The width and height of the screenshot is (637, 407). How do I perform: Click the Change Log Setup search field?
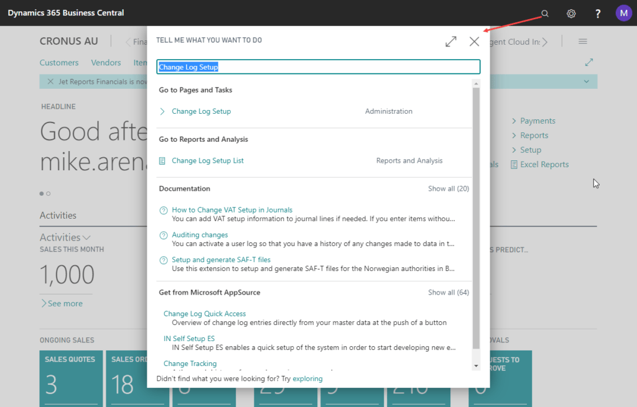point(318,67)
